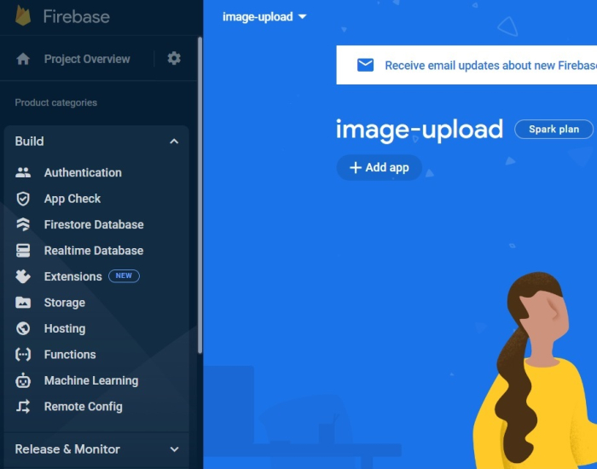Click the Add app button
The height and width of the screenshot is (469, 597).
(379, 168)
